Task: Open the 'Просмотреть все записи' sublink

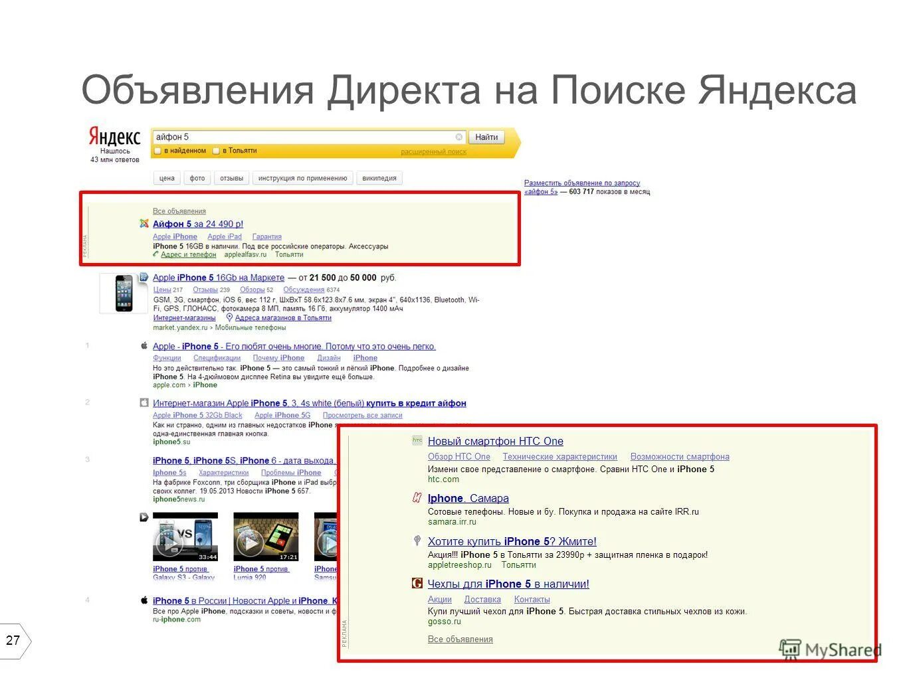Action: [x=363, y=415]
